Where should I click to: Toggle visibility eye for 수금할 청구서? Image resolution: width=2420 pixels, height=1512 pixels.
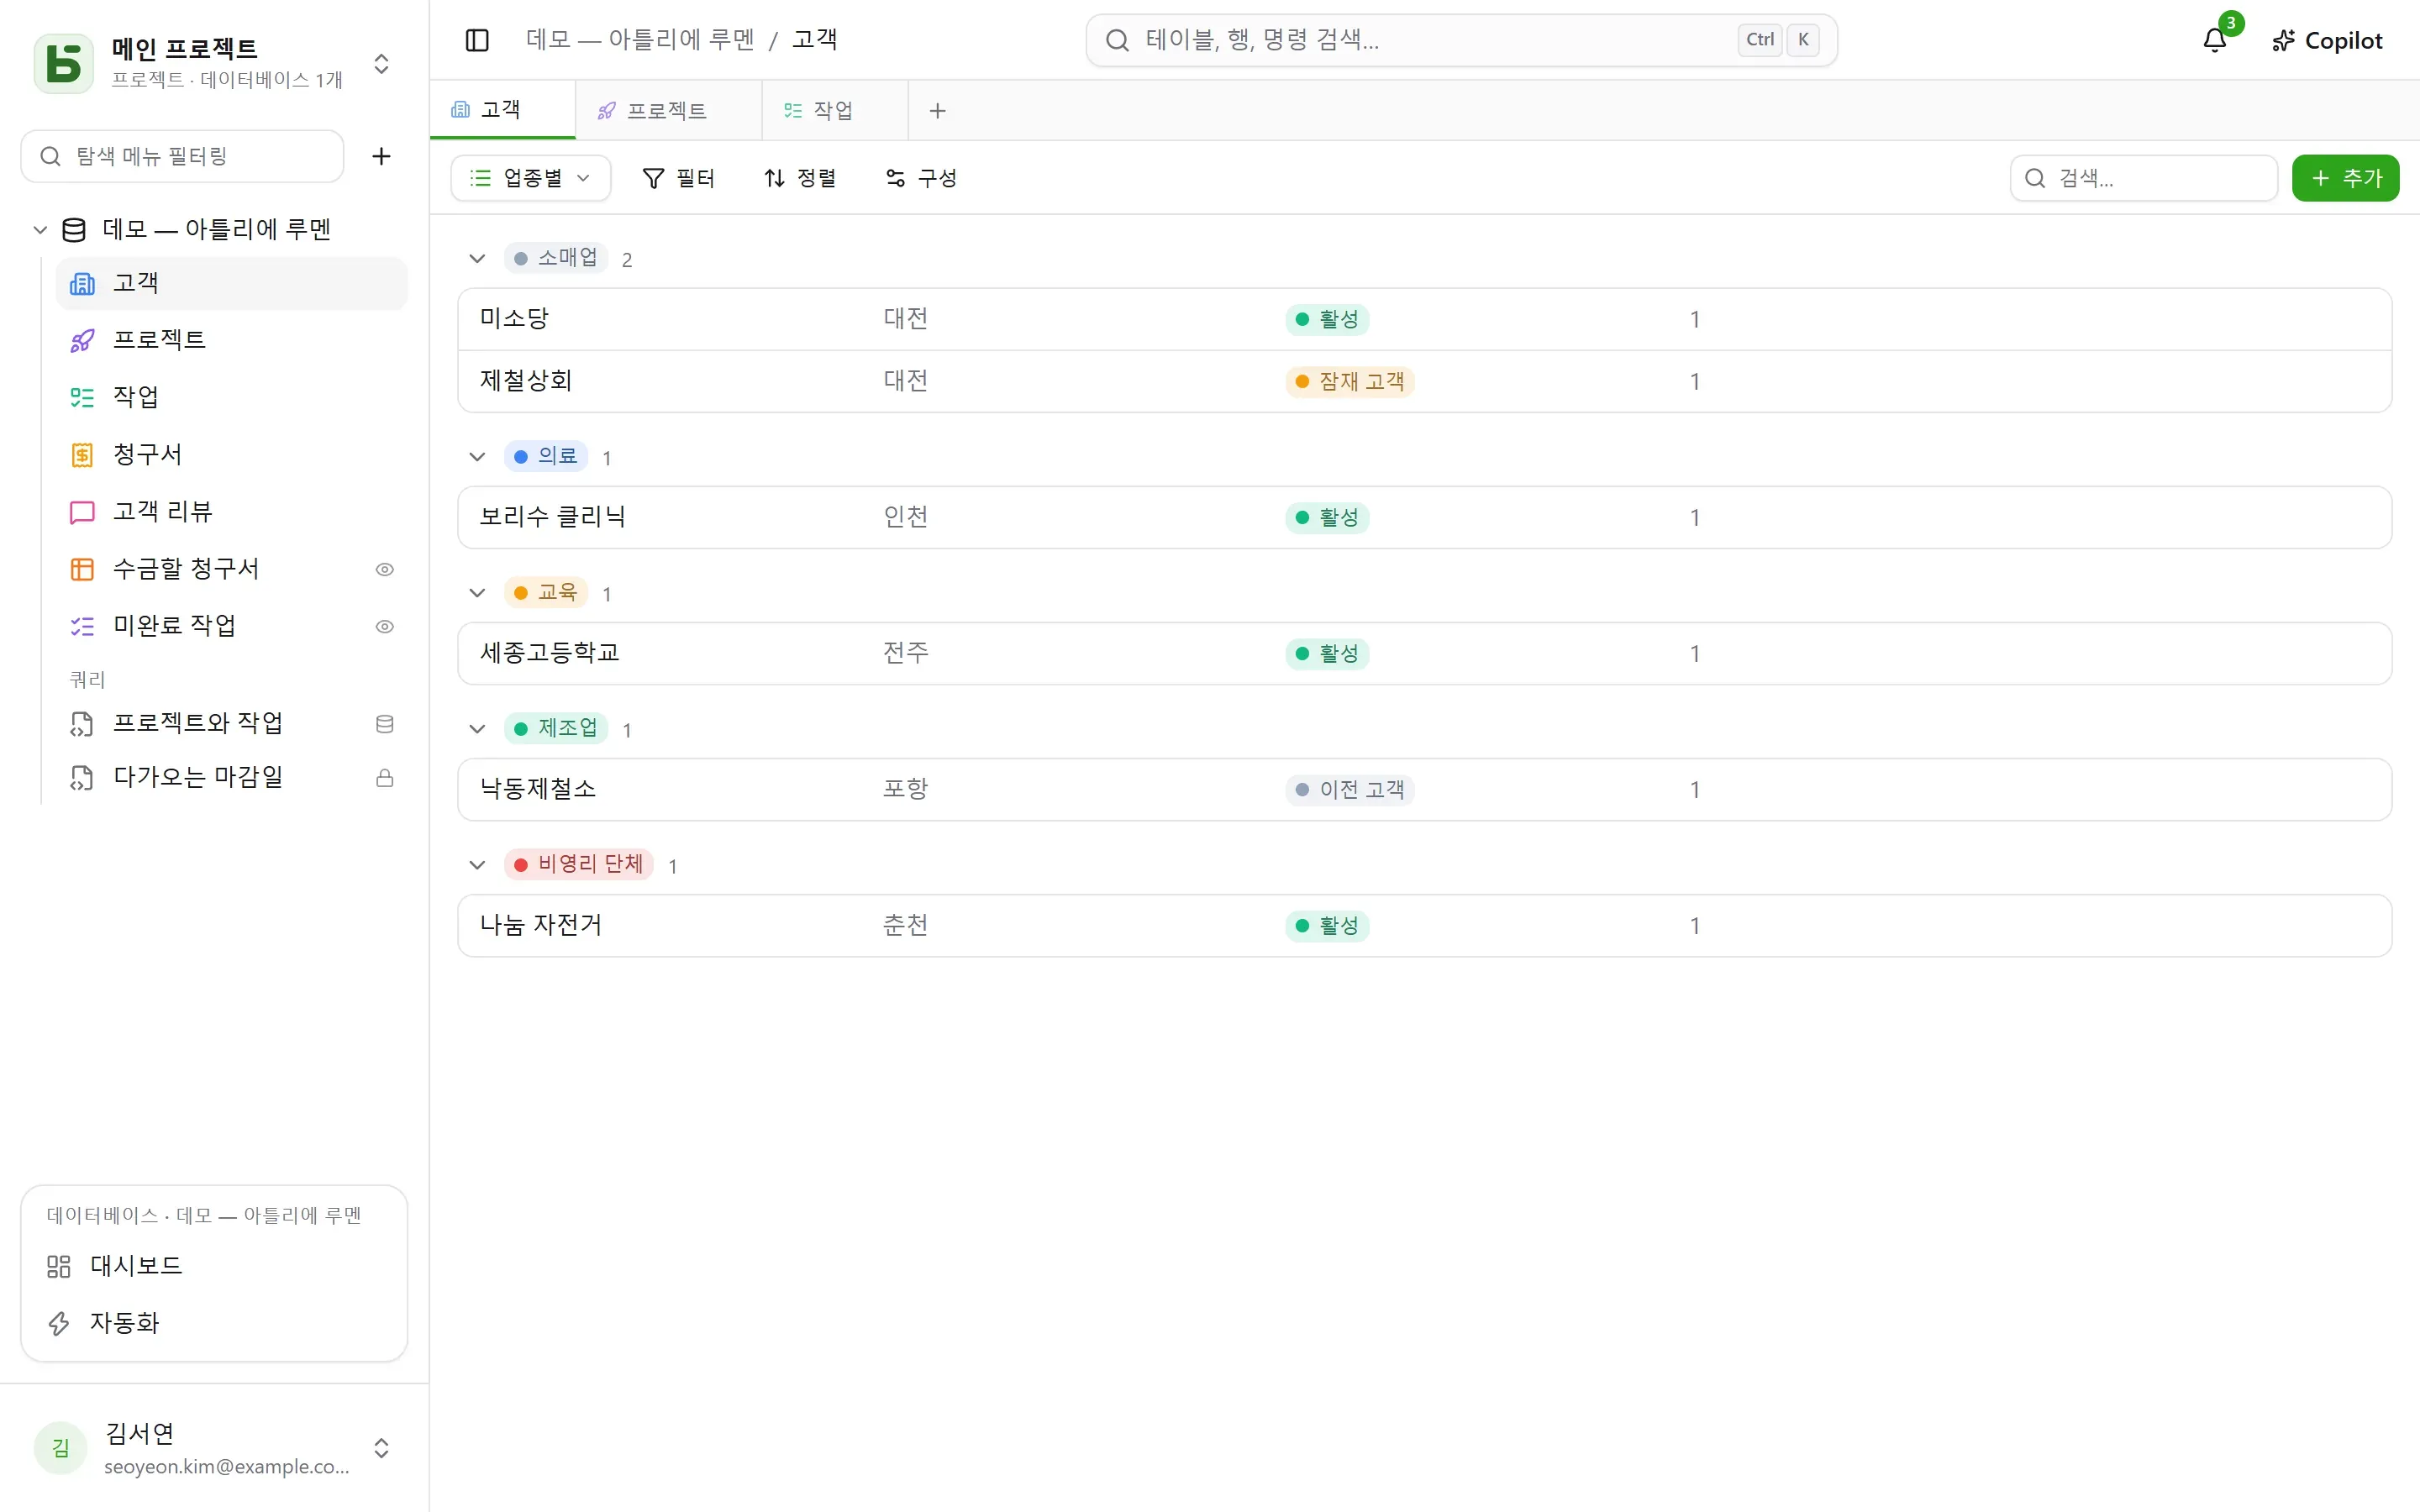384,569
